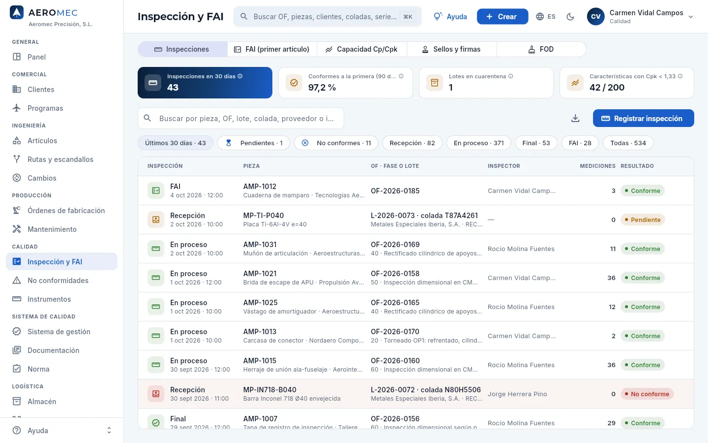
Task: Click Recepción icon for MP-TI-P040 row
Action: click(156, 220)
